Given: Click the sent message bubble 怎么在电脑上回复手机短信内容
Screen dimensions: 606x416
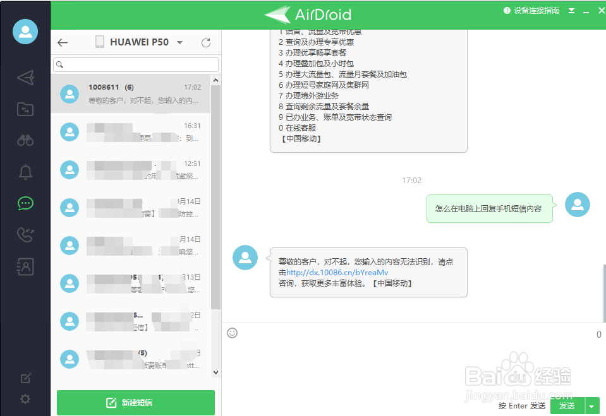Looking at the screenshot, I should pos(490,208).
